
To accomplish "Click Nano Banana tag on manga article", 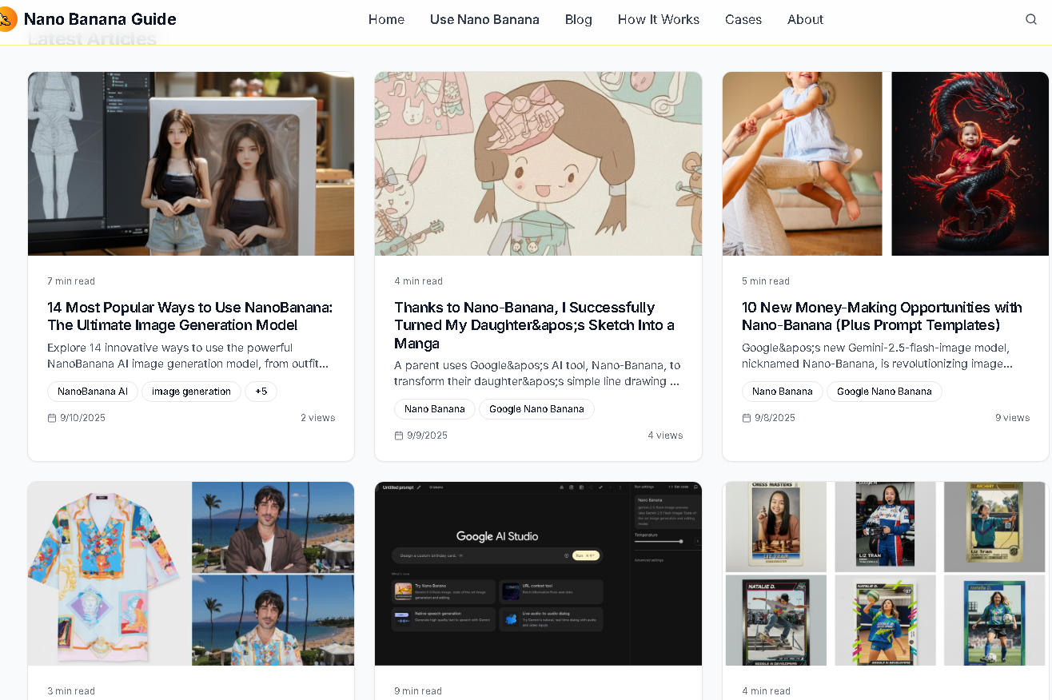I will point(435,409).
